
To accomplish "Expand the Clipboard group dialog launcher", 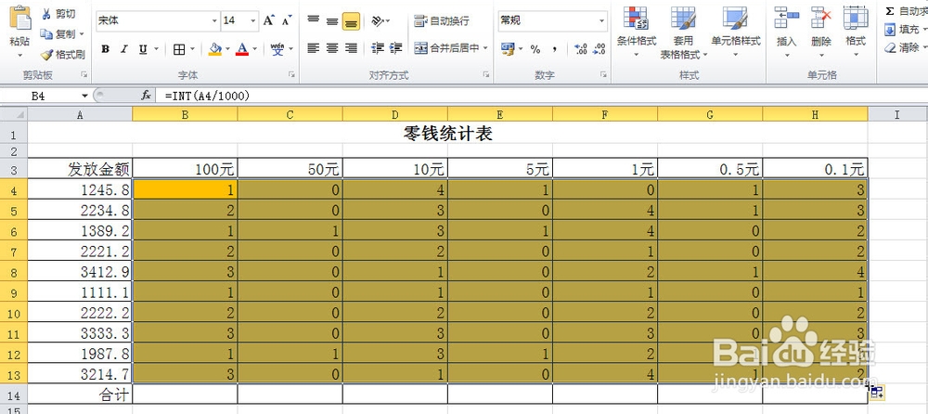I will coord(84,74).
